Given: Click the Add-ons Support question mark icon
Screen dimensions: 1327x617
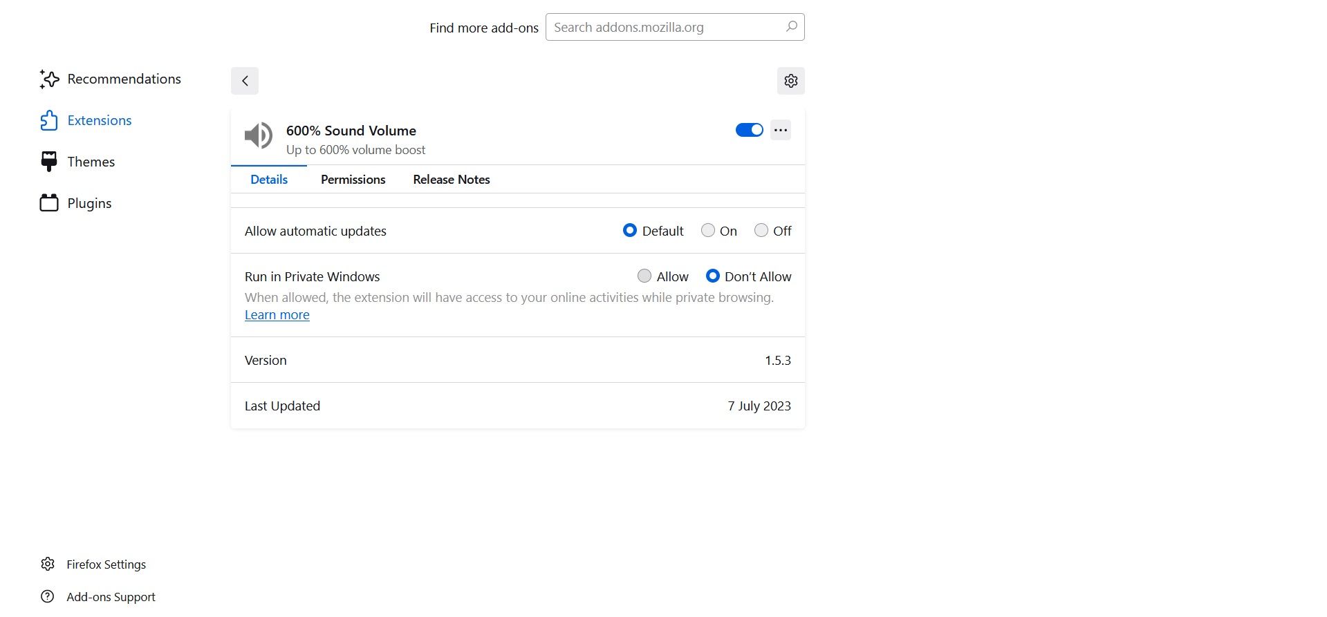Looking at the screenshot, I should (x=48, y=596).
